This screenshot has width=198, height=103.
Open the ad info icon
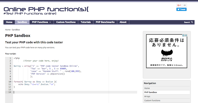(183, 35)
